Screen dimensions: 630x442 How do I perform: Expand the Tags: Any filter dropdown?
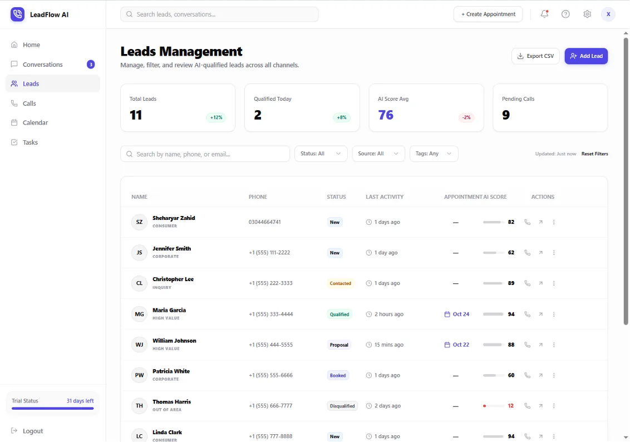[434, 154]
